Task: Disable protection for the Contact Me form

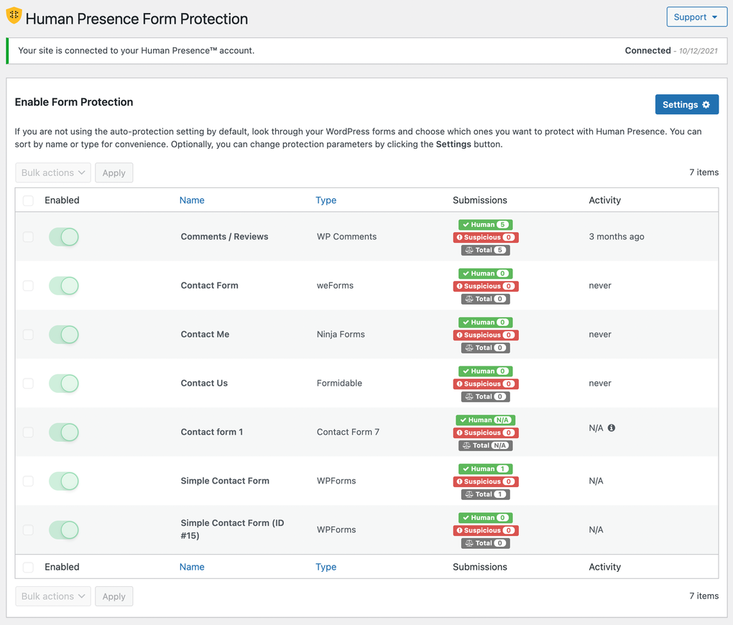Action: 64,334
